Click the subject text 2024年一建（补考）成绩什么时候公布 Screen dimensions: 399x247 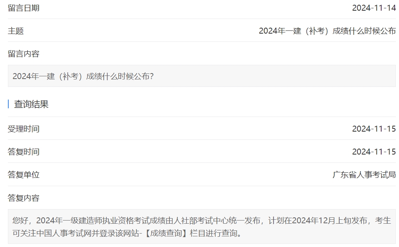coord(327,31)
